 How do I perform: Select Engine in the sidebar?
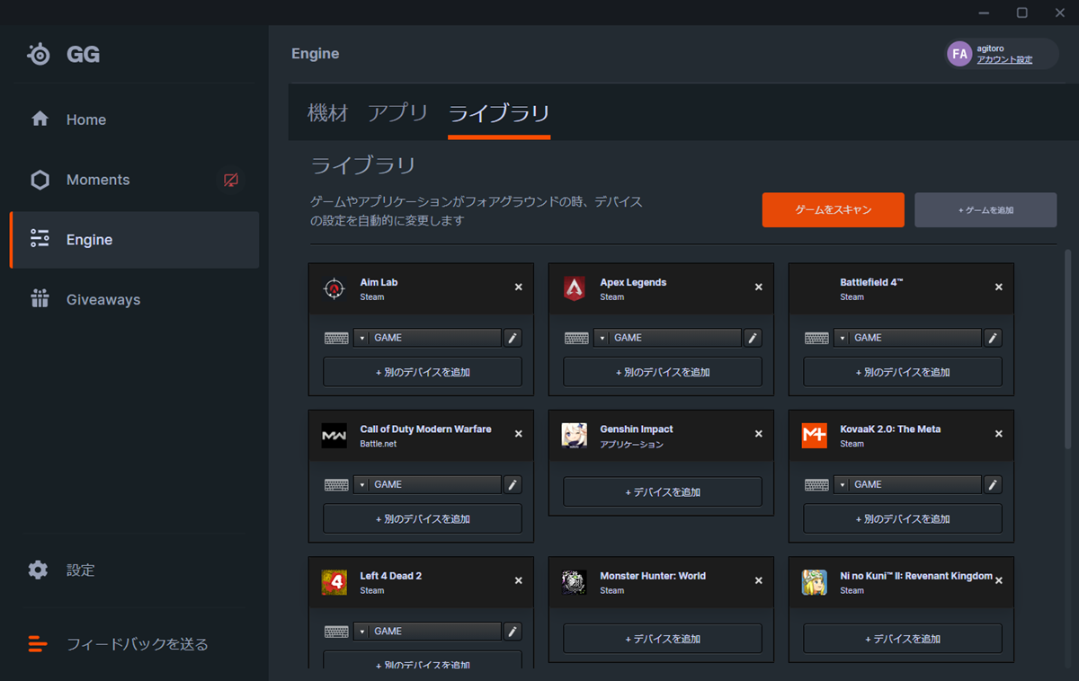click(135, 240)
